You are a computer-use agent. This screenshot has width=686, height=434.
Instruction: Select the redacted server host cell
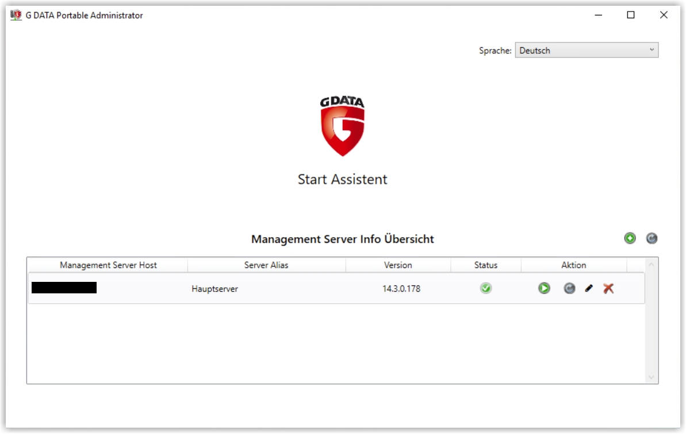64,288
